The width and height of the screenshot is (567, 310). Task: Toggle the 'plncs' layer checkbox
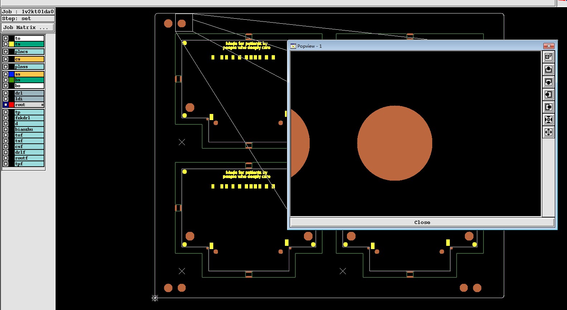pyautogui.click(x=6, y=52)
